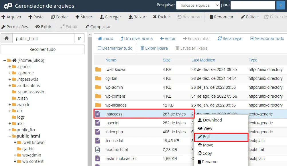287x166 pixels.
Task: Open the Todos os arquivos dropdown
Action: (198, 5)
